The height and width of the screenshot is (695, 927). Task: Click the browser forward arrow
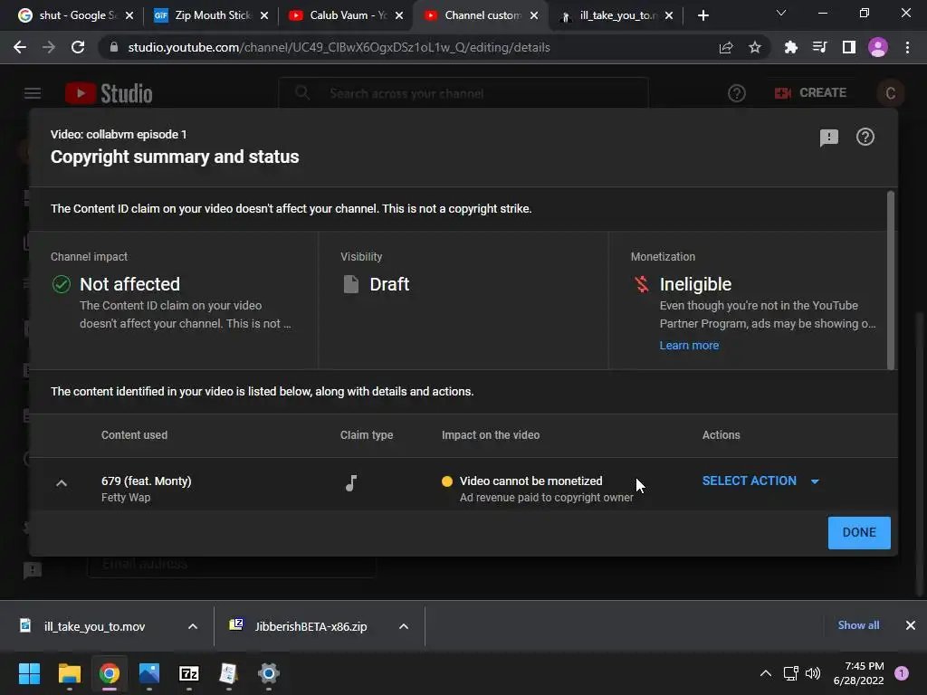pyautogui.click(x=49, y=47)
